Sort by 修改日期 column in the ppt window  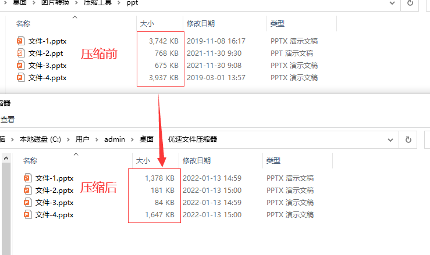(201, 24)
